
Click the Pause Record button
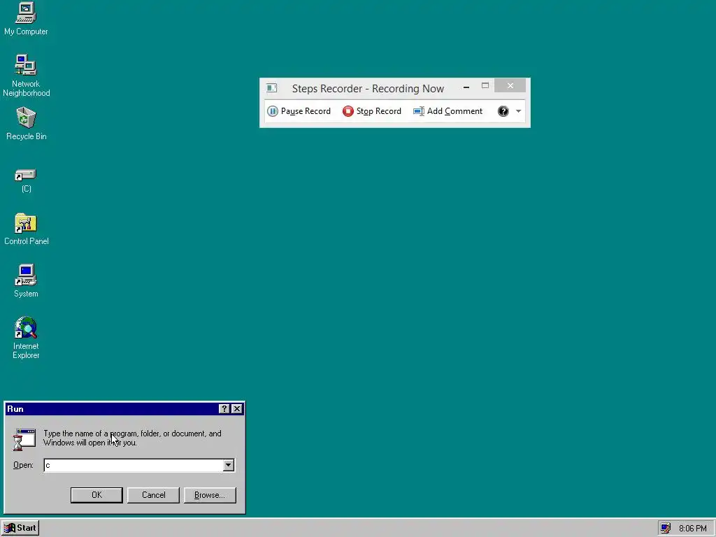pyautogui.click(x=299, y=111)
